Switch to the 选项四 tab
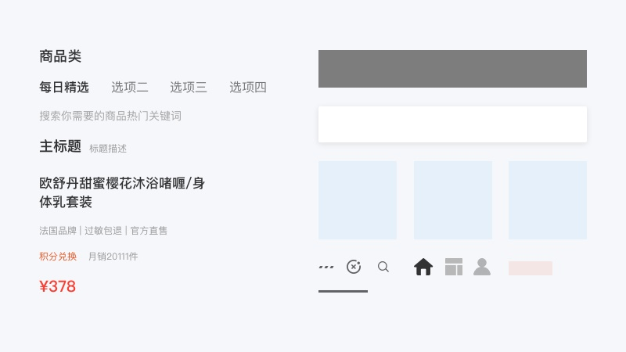The height and width of the screenshot is (352, 626). [247, 87]
